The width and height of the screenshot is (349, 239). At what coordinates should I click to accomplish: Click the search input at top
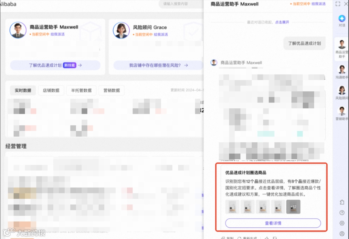[x=181, y=4]
